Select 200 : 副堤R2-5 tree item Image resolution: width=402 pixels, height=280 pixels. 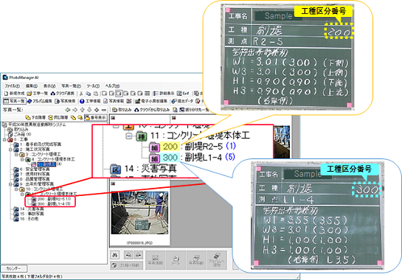[51, 199]
